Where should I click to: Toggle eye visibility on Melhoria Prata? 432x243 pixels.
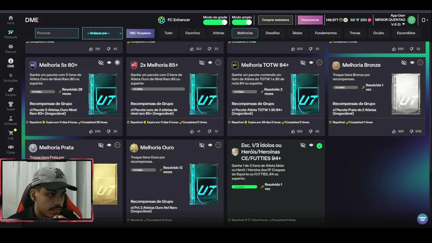pyautogui.click(x=109, y=145)
